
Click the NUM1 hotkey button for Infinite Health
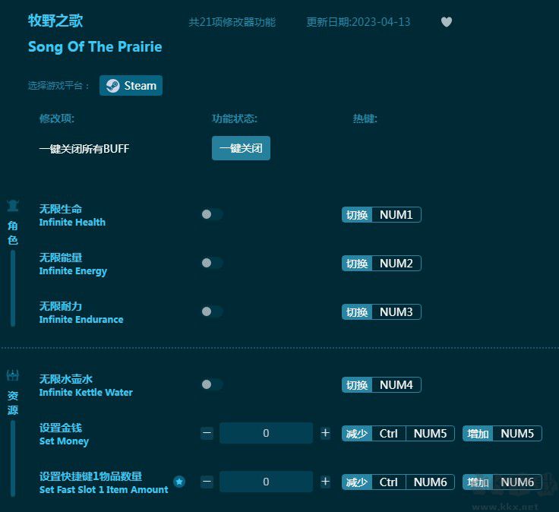click(x=396, y=215)
